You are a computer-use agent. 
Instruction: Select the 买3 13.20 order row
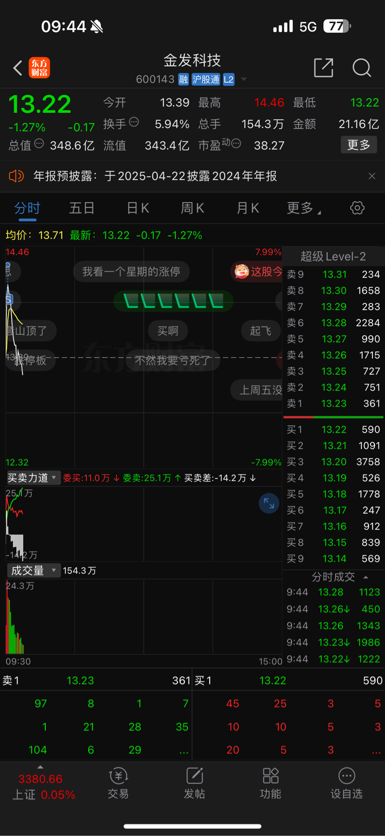(333, 461)
